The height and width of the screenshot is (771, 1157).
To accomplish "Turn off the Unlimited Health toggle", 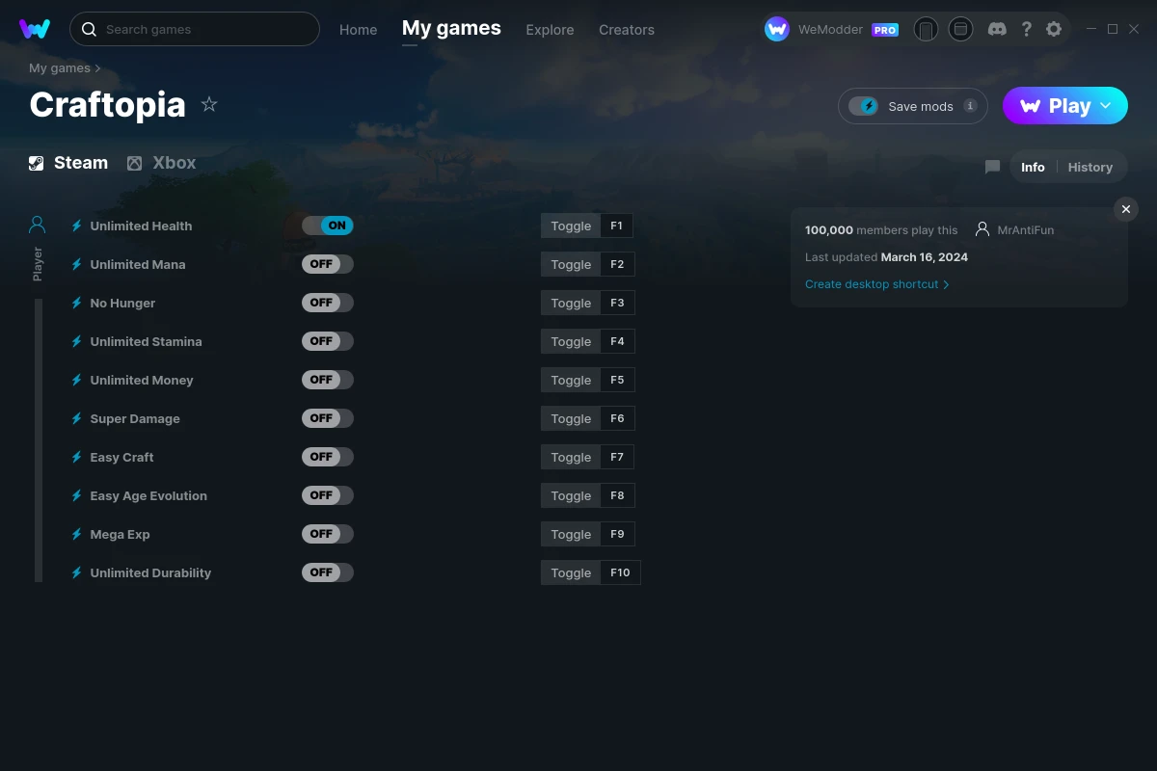I will click(x=327, y=225).
